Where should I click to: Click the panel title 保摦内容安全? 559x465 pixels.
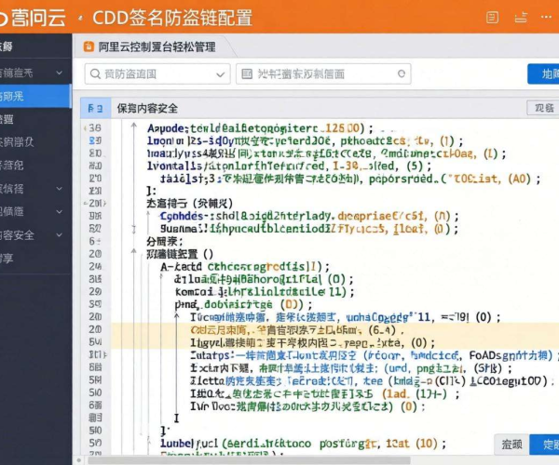(x=147, y=109)
